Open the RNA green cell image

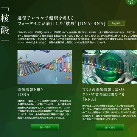pyautogui.click(x=110, y=67)
